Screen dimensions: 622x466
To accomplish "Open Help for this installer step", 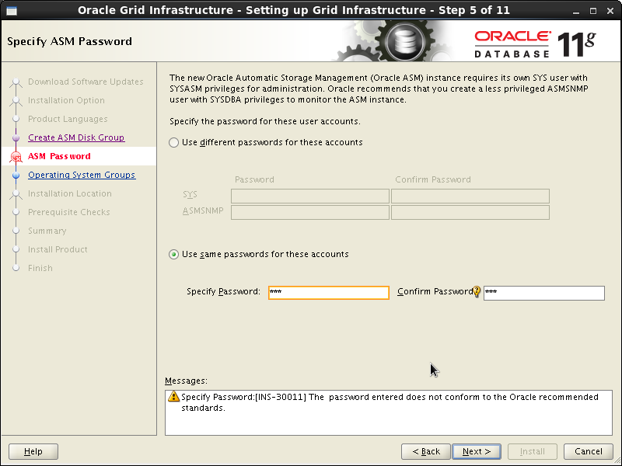I will point(33,451).
